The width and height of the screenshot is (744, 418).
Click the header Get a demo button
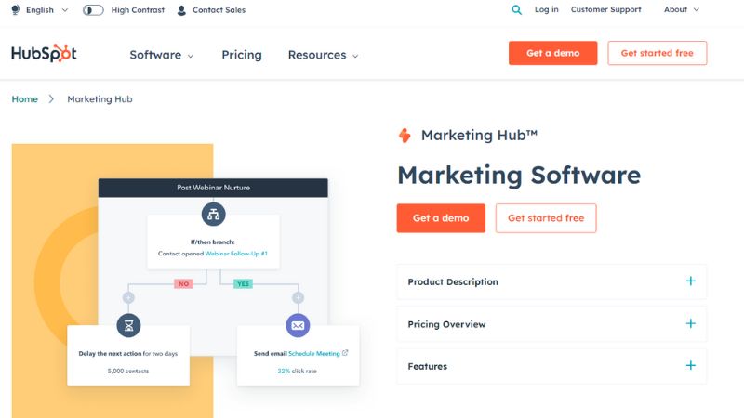click(x=552, y=53)
